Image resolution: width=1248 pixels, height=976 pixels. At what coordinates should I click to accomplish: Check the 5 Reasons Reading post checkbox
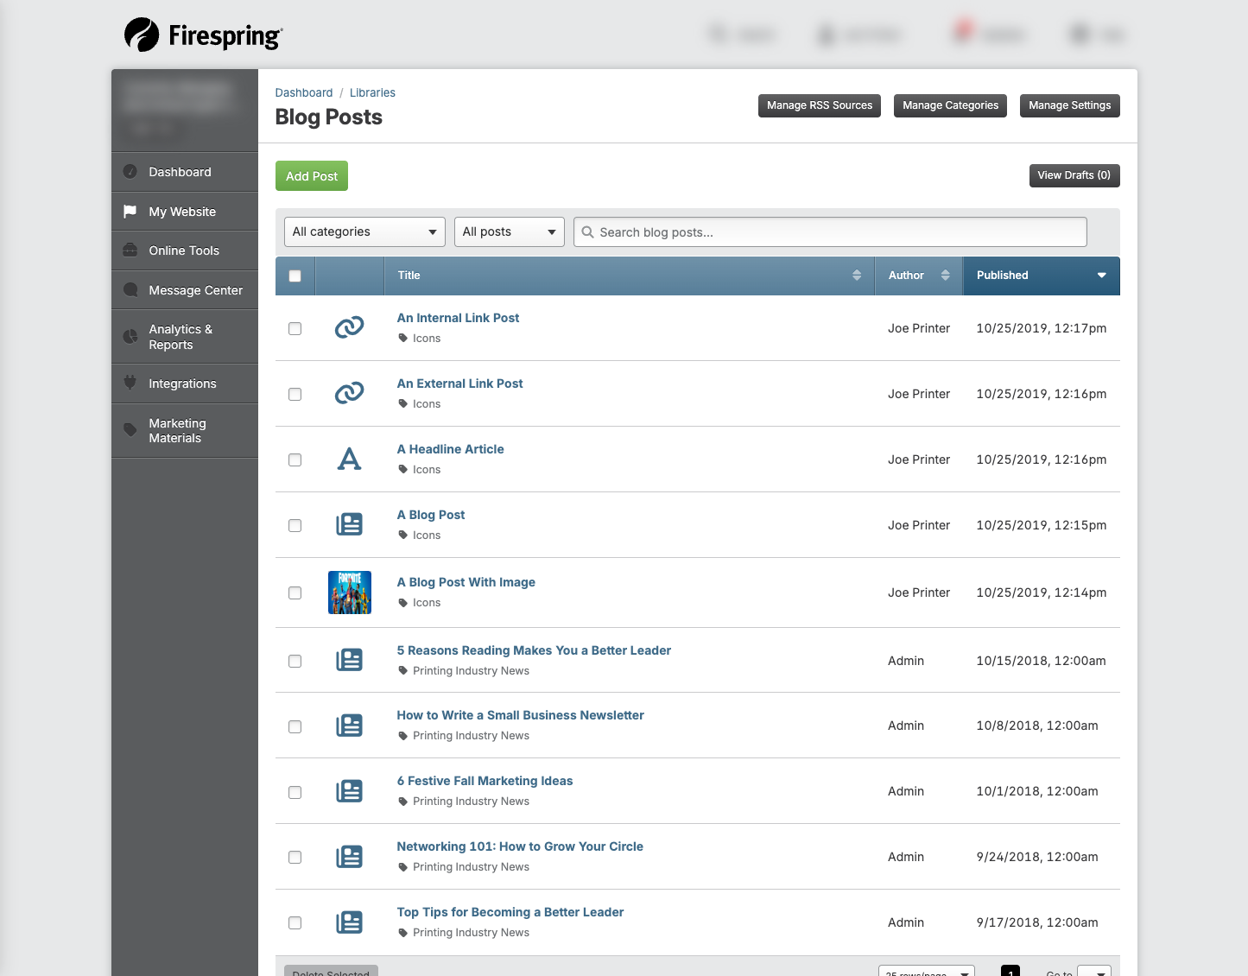(295, 662)
